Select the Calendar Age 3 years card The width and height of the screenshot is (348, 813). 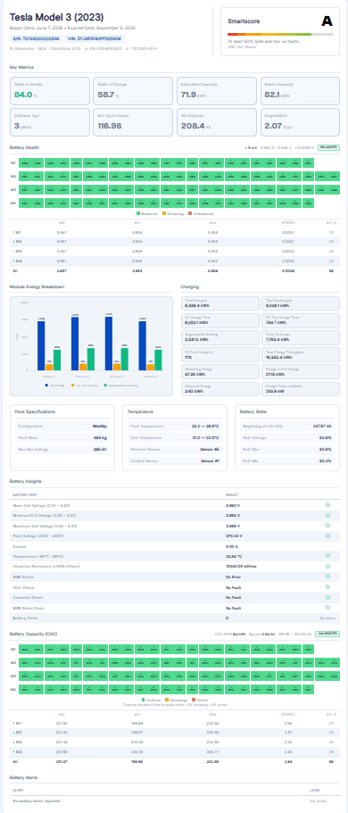tap(50, 122)
